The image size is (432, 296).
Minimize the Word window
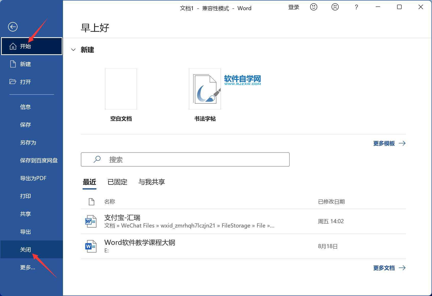378,7
